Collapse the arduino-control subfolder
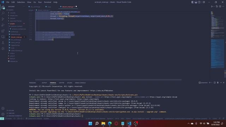 point(17,26)
